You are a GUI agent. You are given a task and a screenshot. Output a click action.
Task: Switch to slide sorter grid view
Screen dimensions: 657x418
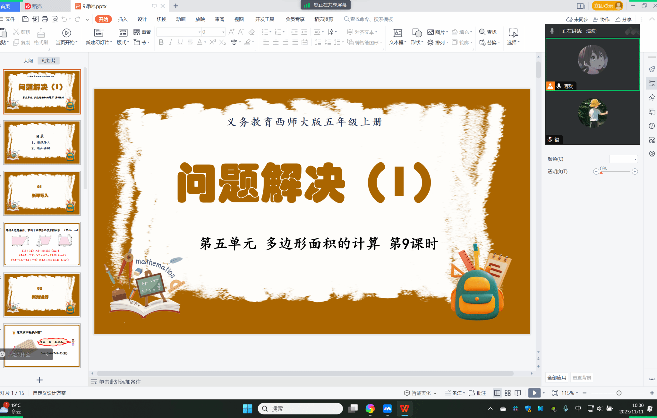click(508, 393)
